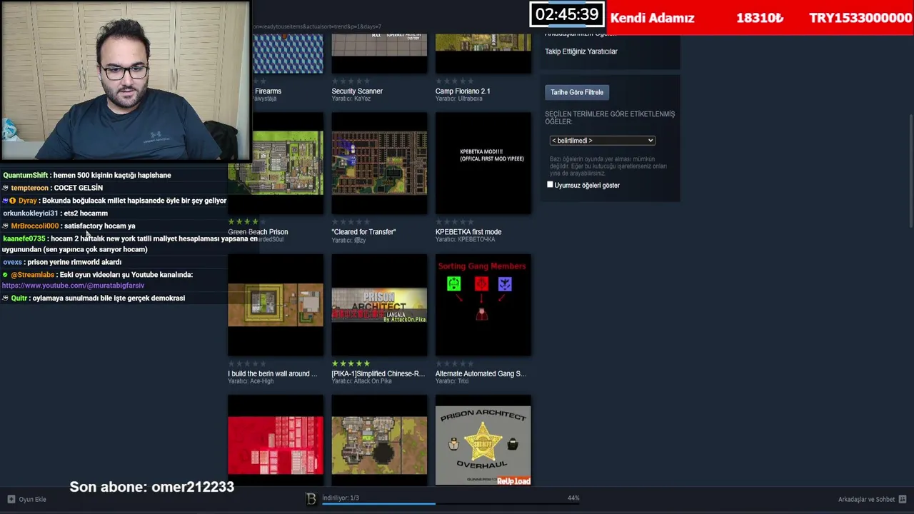
Task: Open the KPEBETKA first mode thumbnail
Action: [x=483, y=163]
